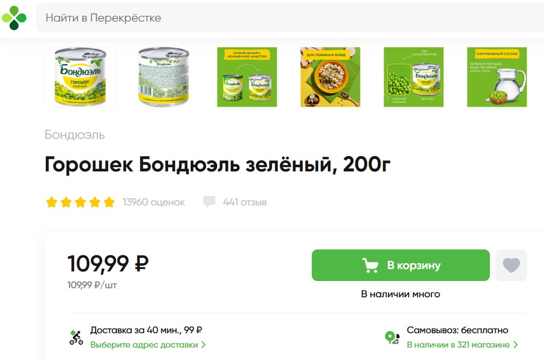Click the map pin pickup icon

coord(393,338)
